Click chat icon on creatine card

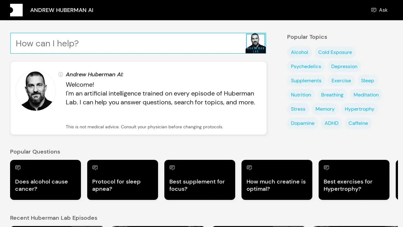tap(249, 168)
